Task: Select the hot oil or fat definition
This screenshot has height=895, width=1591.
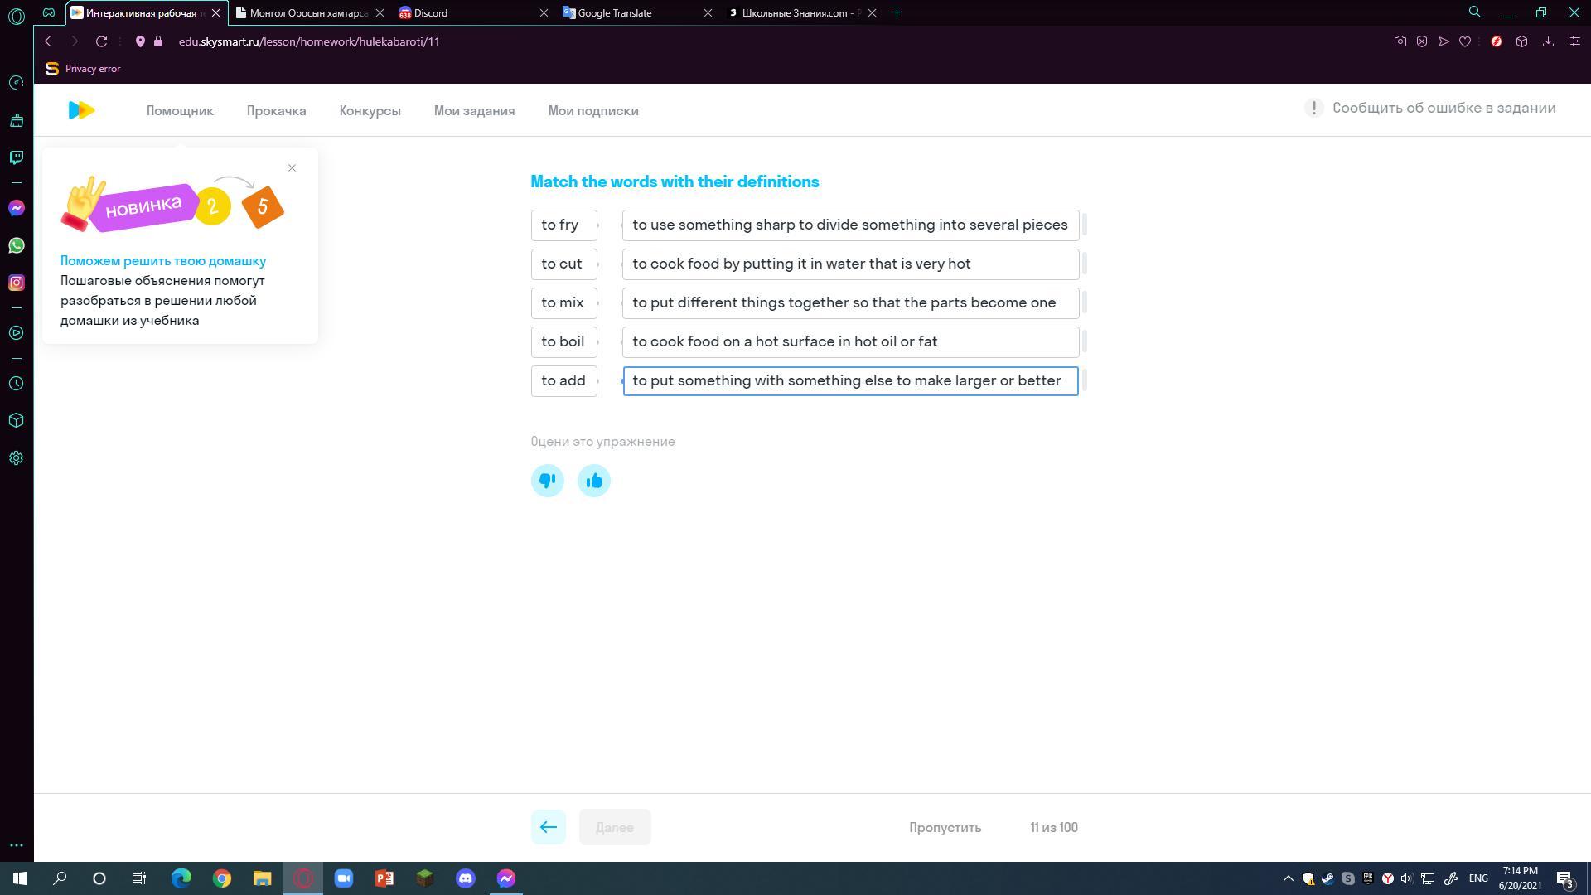Action: tap(849, 341)
